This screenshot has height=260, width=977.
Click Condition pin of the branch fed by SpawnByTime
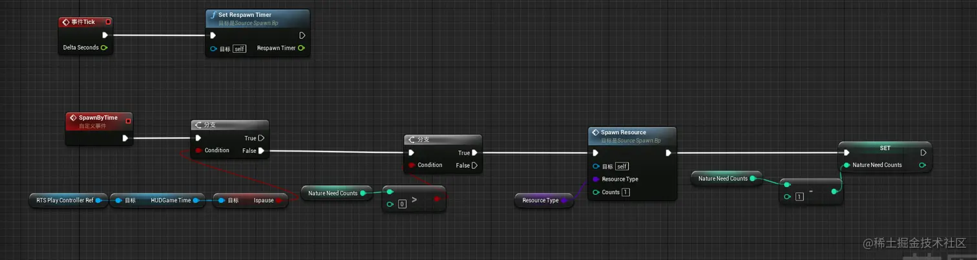(198, 151)
